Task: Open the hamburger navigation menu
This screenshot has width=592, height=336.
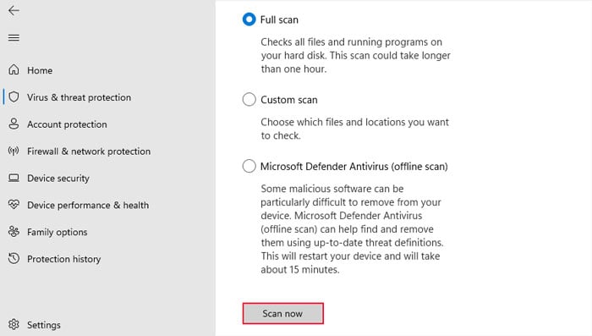Action: pos(14,37)
